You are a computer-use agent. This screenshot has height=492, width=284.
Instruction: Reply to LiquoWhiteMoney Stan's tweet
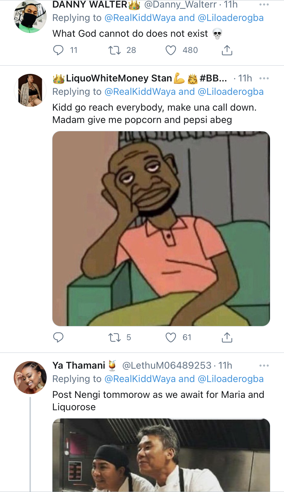tap(59, 338)
